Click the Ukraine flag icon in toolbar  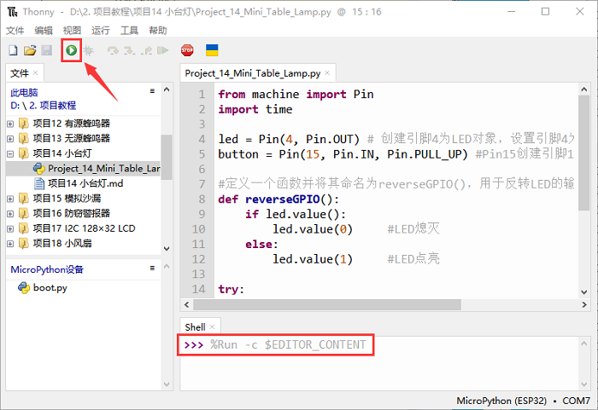tap(212, 51)
